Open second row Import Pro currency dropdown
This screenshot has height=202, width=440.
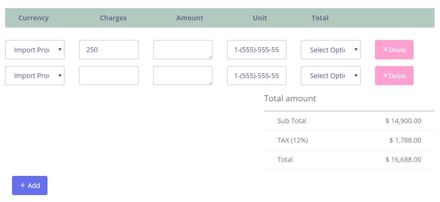pyautogui.click(x=35, y=76)
